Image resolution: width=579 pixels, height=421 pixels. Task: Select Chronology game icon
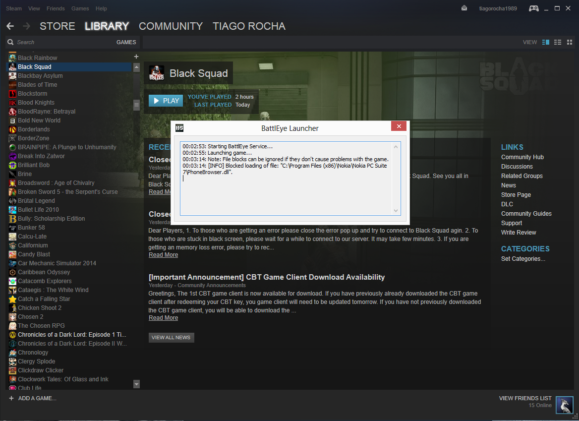(x=12, y=353)
